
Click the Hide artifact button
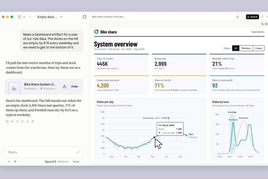[74, 87]
